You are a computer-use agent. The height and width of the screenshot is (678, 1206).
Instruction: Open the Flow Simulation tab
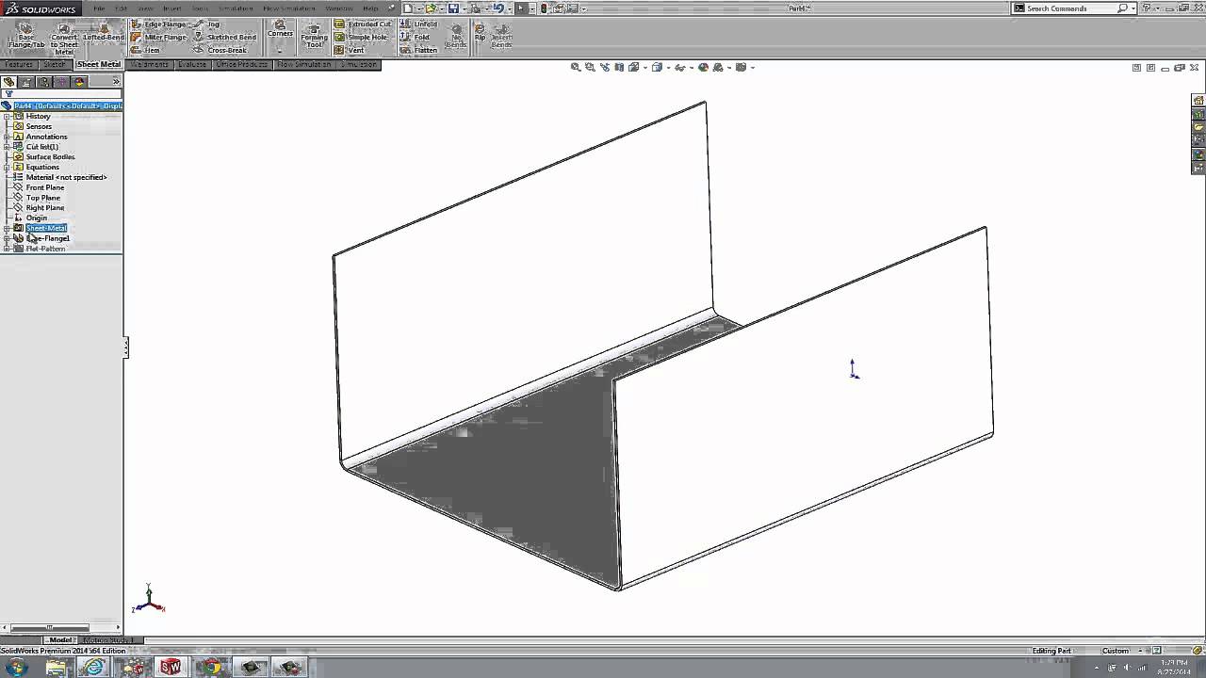[304, 65]
